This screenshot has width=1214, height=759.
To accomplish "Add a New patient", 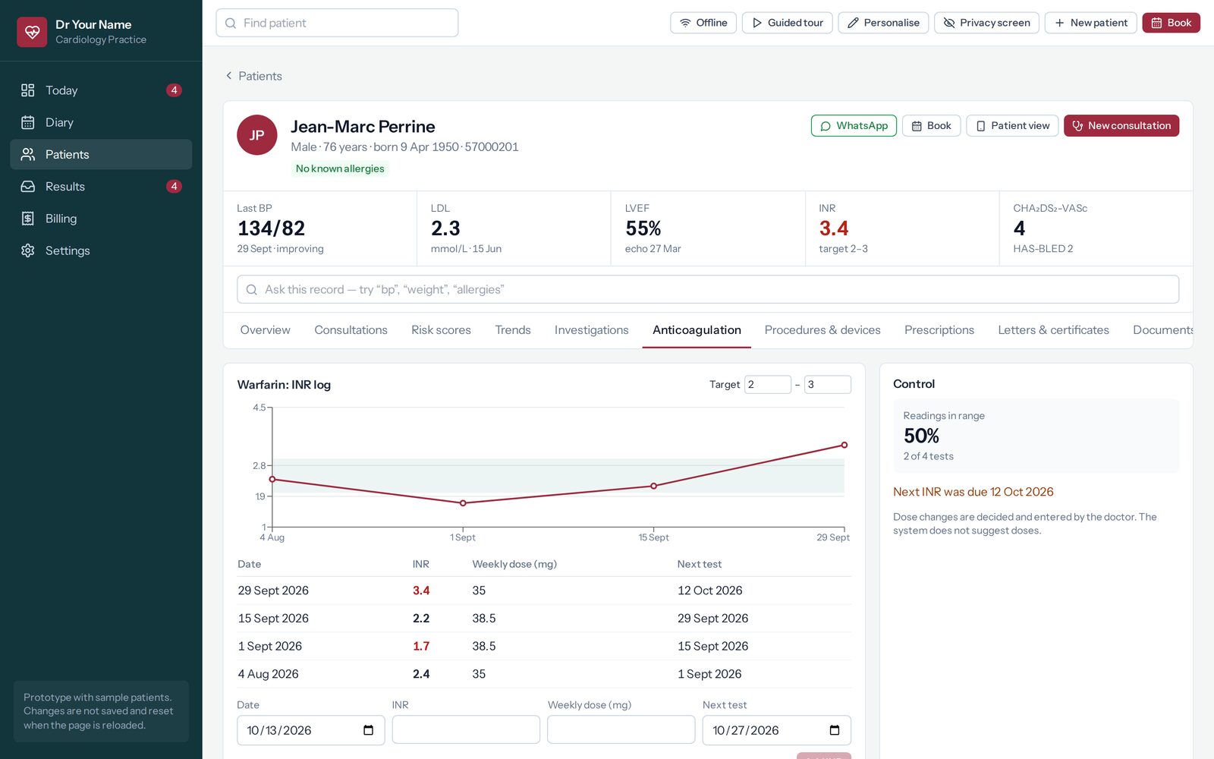I will (x=1091, y=23).
